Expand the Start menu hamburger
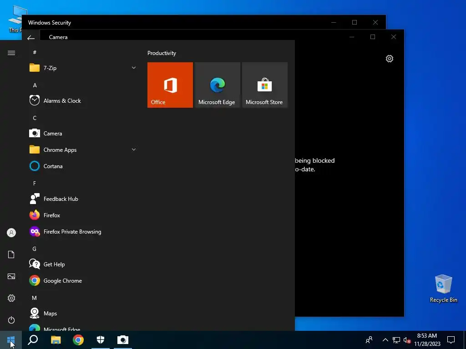This screenshot has height=349, width=466. [11, 53]
